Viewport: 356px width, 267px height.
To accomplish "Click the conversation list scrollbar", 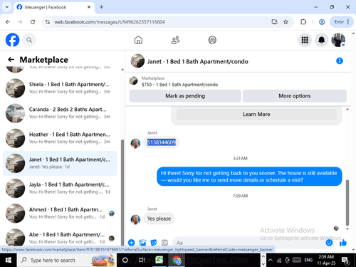I will [x=122, y=192].
